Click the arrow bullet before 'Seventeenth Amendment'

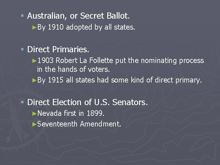[34, 124]
